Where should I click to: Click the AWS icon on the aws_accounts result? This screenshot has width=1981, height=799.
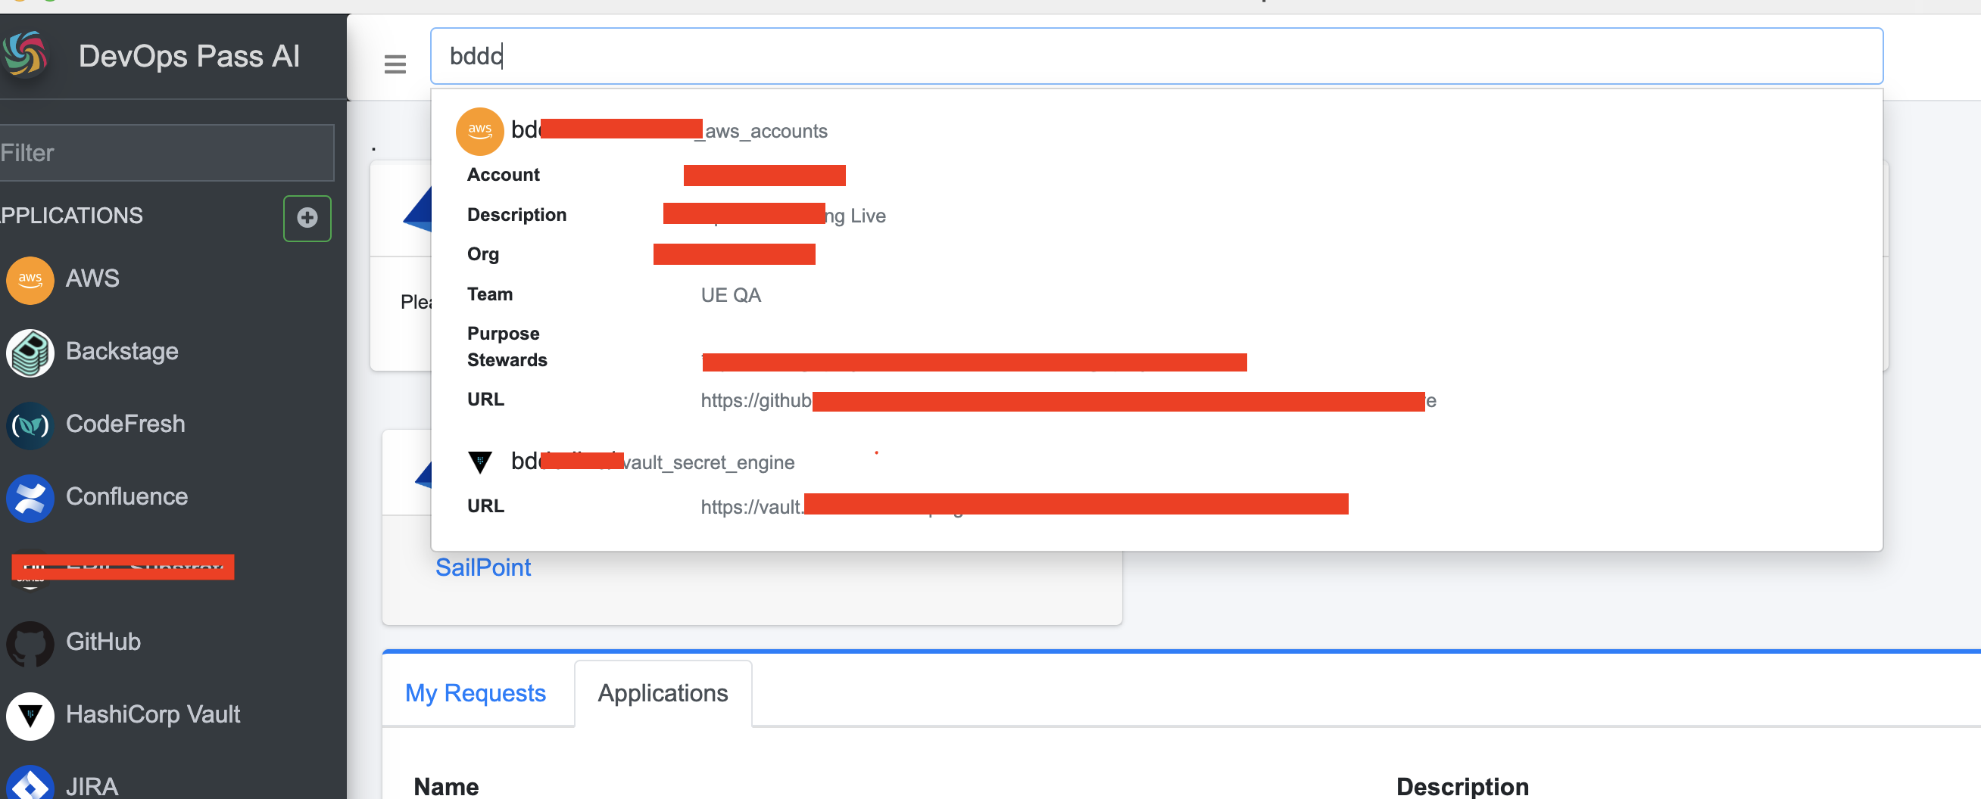(479, 132)
